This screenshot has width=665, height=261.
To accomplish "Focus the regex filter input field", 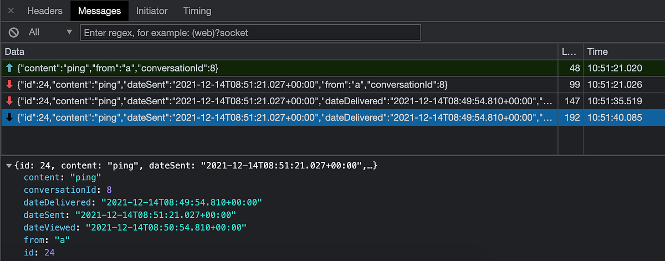I will [250, 33].
